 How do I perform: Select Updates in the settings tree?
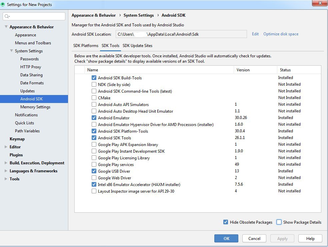pyautogui.click(x=27, y=91)
